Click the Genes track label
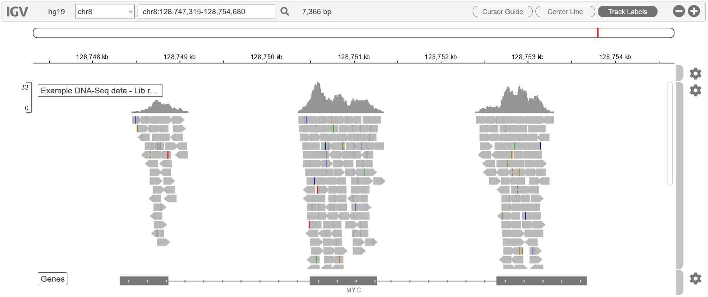 tap(52, 279)
